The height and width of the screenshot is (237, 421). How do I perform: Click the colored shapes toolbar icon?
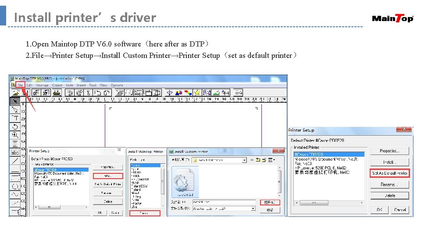tap(178, 93)
